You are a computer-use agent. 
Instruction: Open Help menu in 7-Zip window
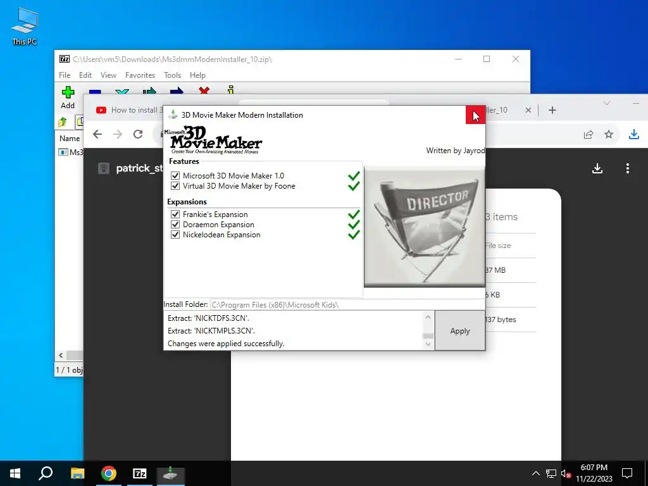click(x=197, y=75)
